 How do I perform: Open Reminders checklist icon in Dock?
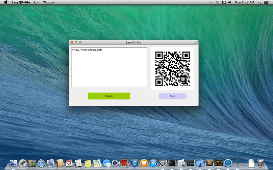78,163
